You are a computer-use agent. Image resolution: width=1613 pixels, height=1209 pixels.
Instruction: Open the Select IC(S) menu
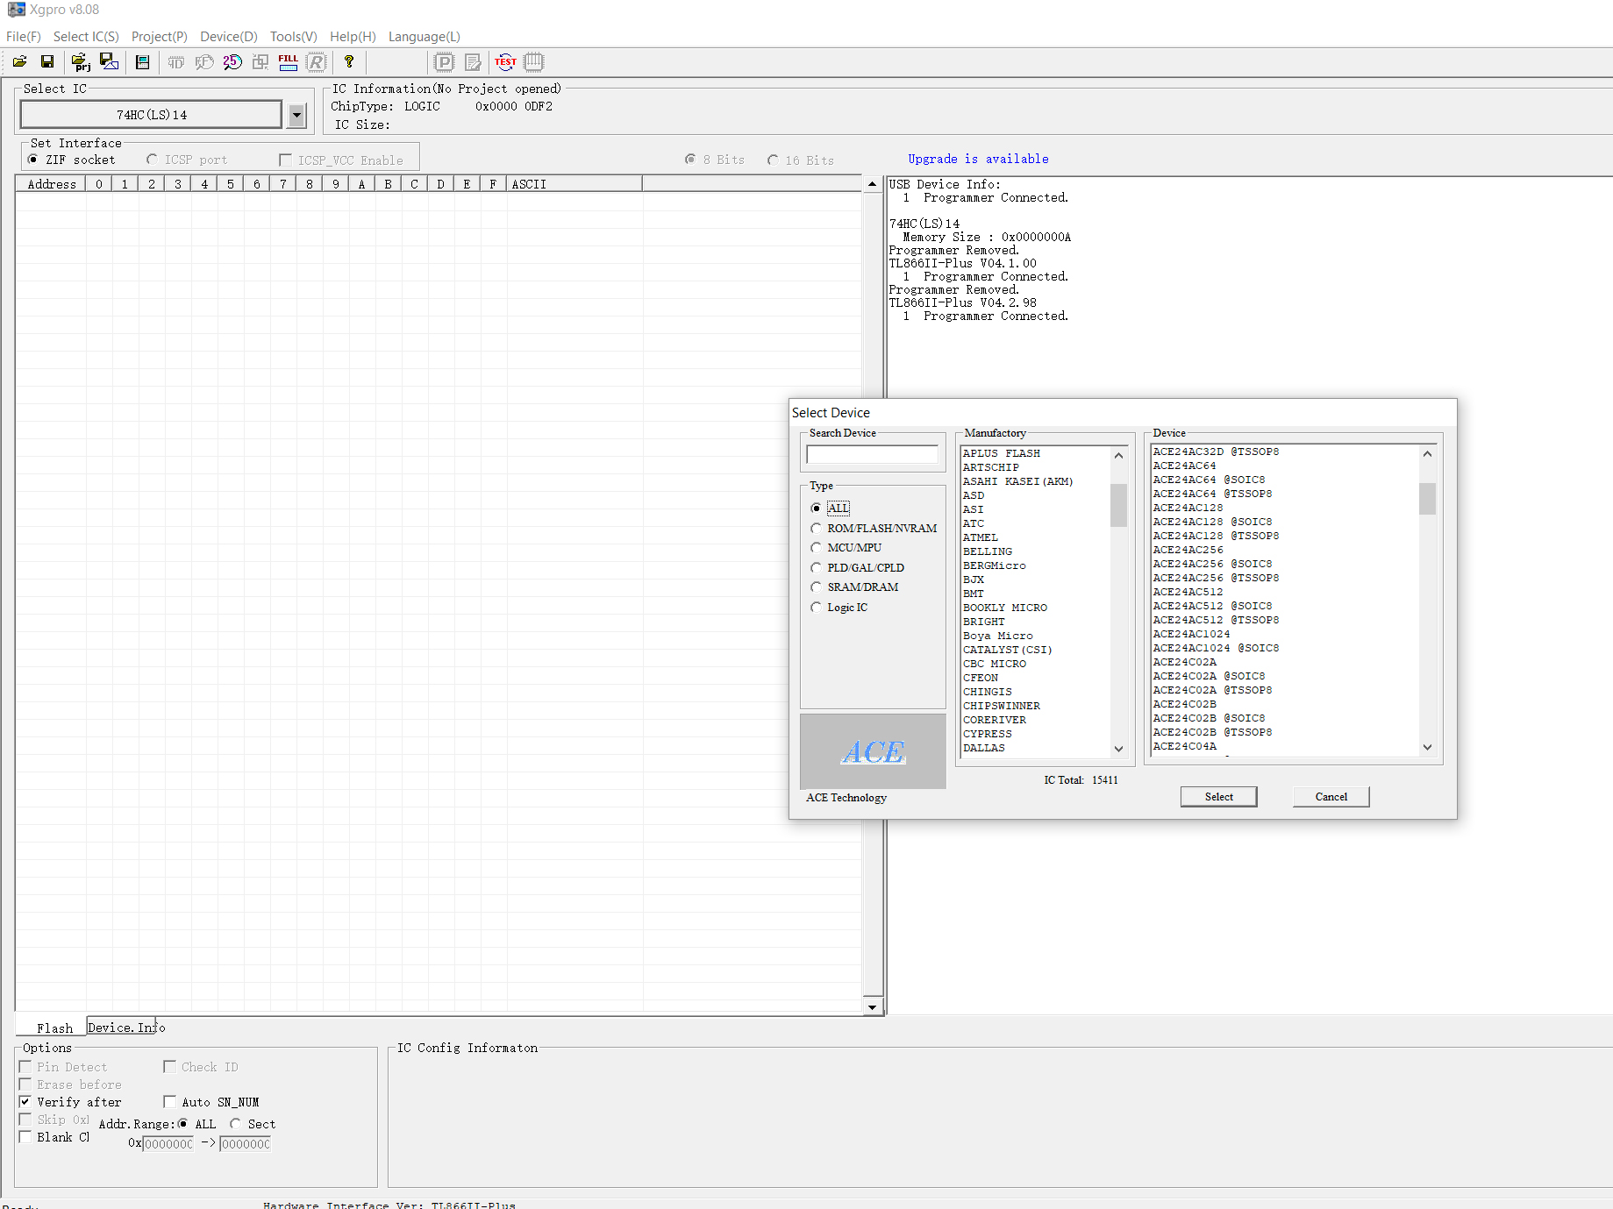(86, 37)
